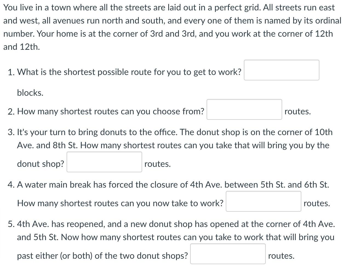Click question 1 text about shortest route
The image size is (343, 268).
[129, 72]
